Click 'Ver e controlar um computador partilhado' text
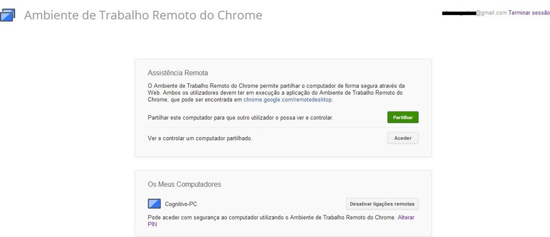The image size is (550, 237). pos(200,138)
